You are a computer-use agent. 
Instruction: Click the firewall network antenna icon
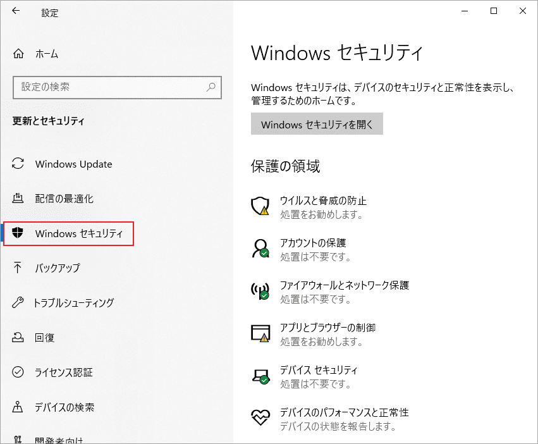[x=260, y=291]
